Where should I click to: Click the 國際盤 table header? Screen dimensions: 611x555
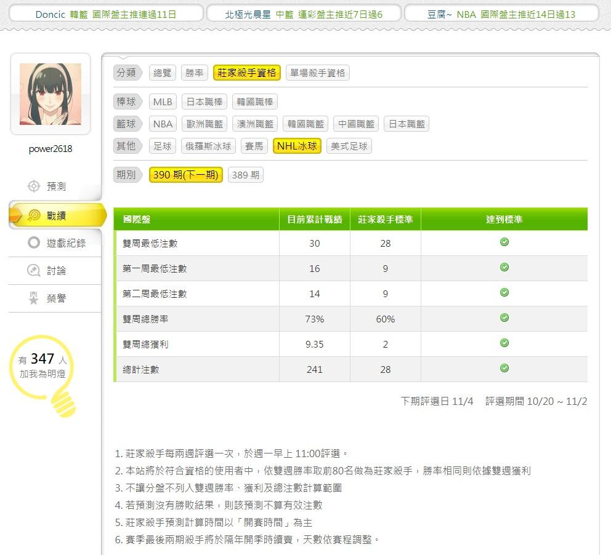(196, 219)
